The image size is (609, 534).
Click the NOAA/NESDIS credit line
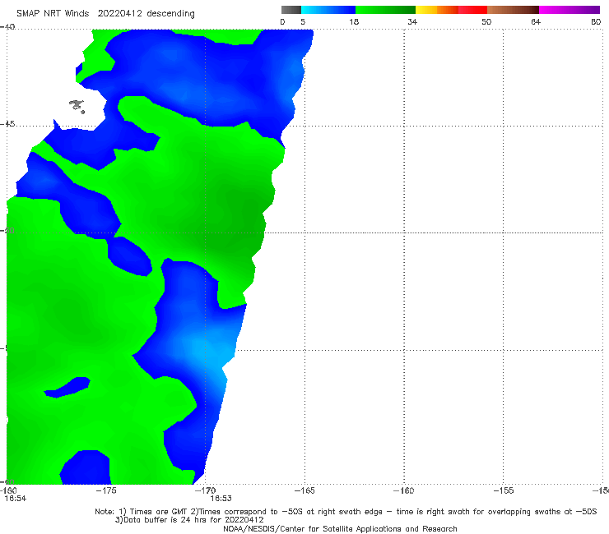[x=340, y=529]
